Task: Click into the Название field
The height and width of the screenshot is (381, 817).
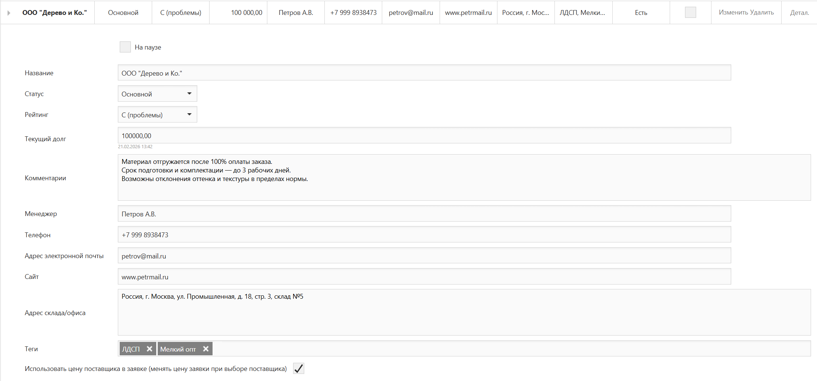Action: click(x=424, y=73)
